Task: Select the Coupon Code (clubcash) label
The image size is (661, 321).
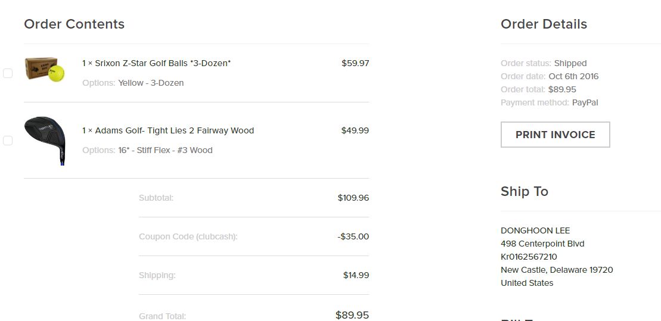Action: coord(188,236)
